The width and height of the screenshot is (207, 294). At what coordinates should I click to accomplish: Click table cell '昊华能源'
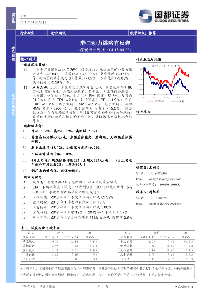pos(126,250)
